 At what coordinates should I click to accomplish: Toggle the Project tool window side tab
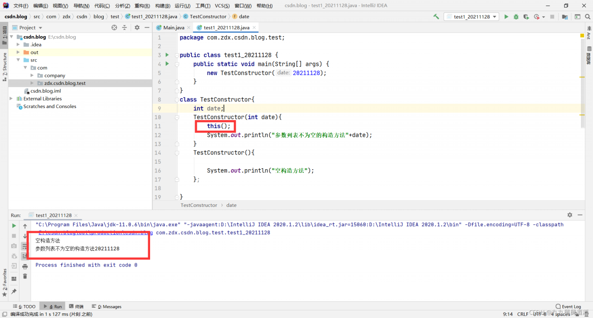[x=4, y=34]
